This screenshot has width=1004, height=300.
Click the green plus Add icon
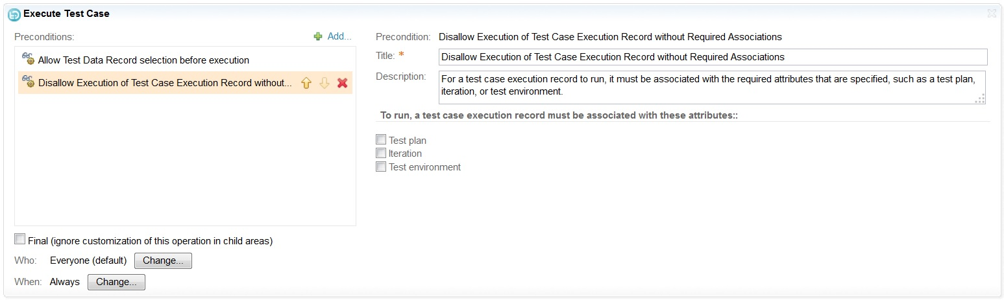[318, 37]
